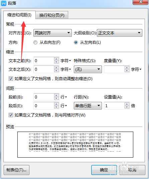Open 制表位 settings button
149x179 pixels.
pos(16,170)
